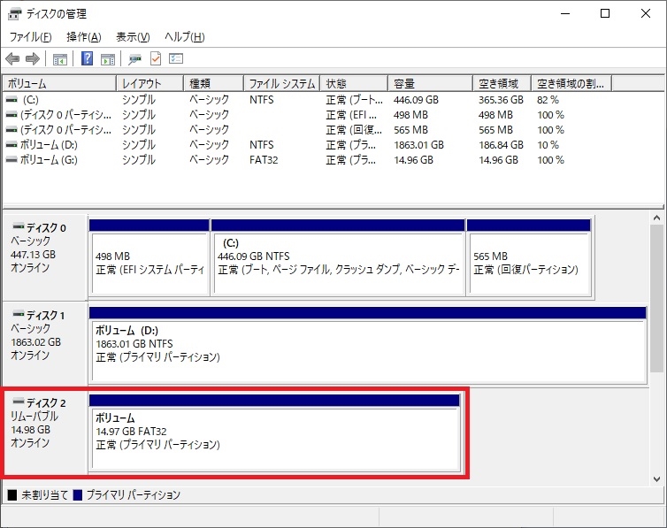The width and height of the screenshot is (667, 528).
Task: Click the ディスク 2 removable disk header
Action: 45,432
